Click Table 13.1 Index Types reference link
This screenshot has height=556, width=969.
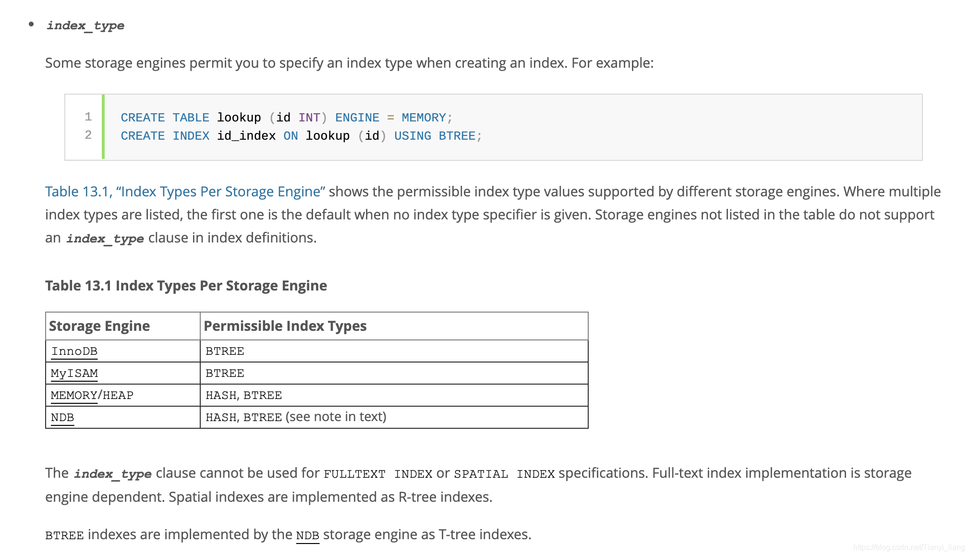[185, 193]
